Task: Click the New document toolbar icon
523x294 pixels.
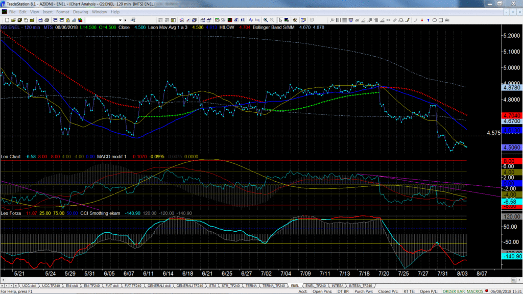Action: 7,20
